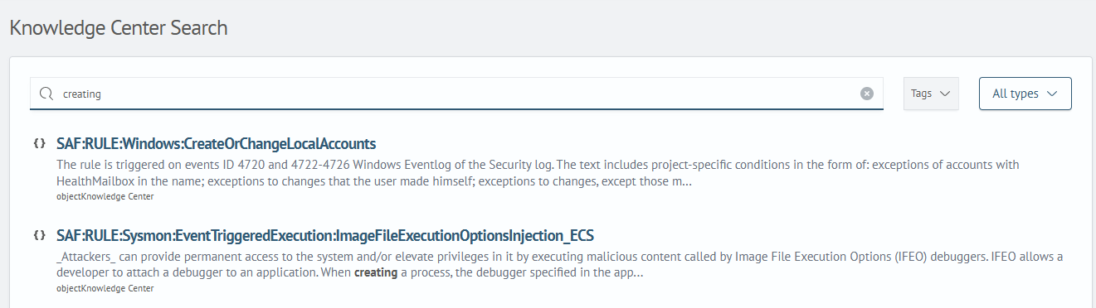Image resolution: width=1096 pixels, height=308 pixels.
Task: Click the bold highlighted word "creating"
Action: (x=376, y=272)
